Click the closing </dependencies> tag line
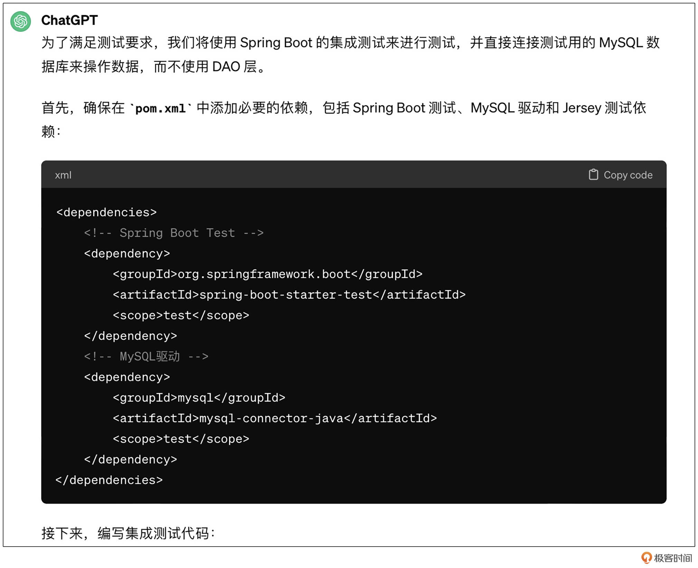 pos(109,480)
